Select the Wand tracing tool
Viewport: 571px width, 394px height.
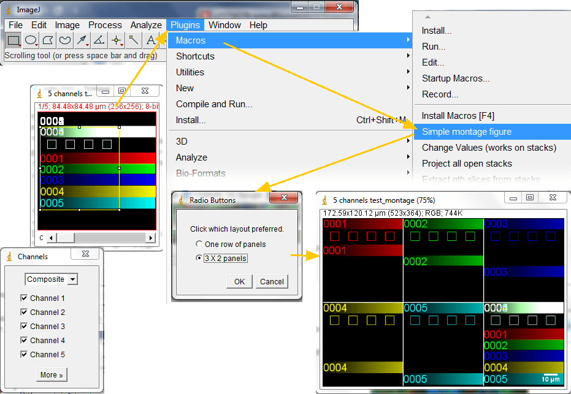134,40
